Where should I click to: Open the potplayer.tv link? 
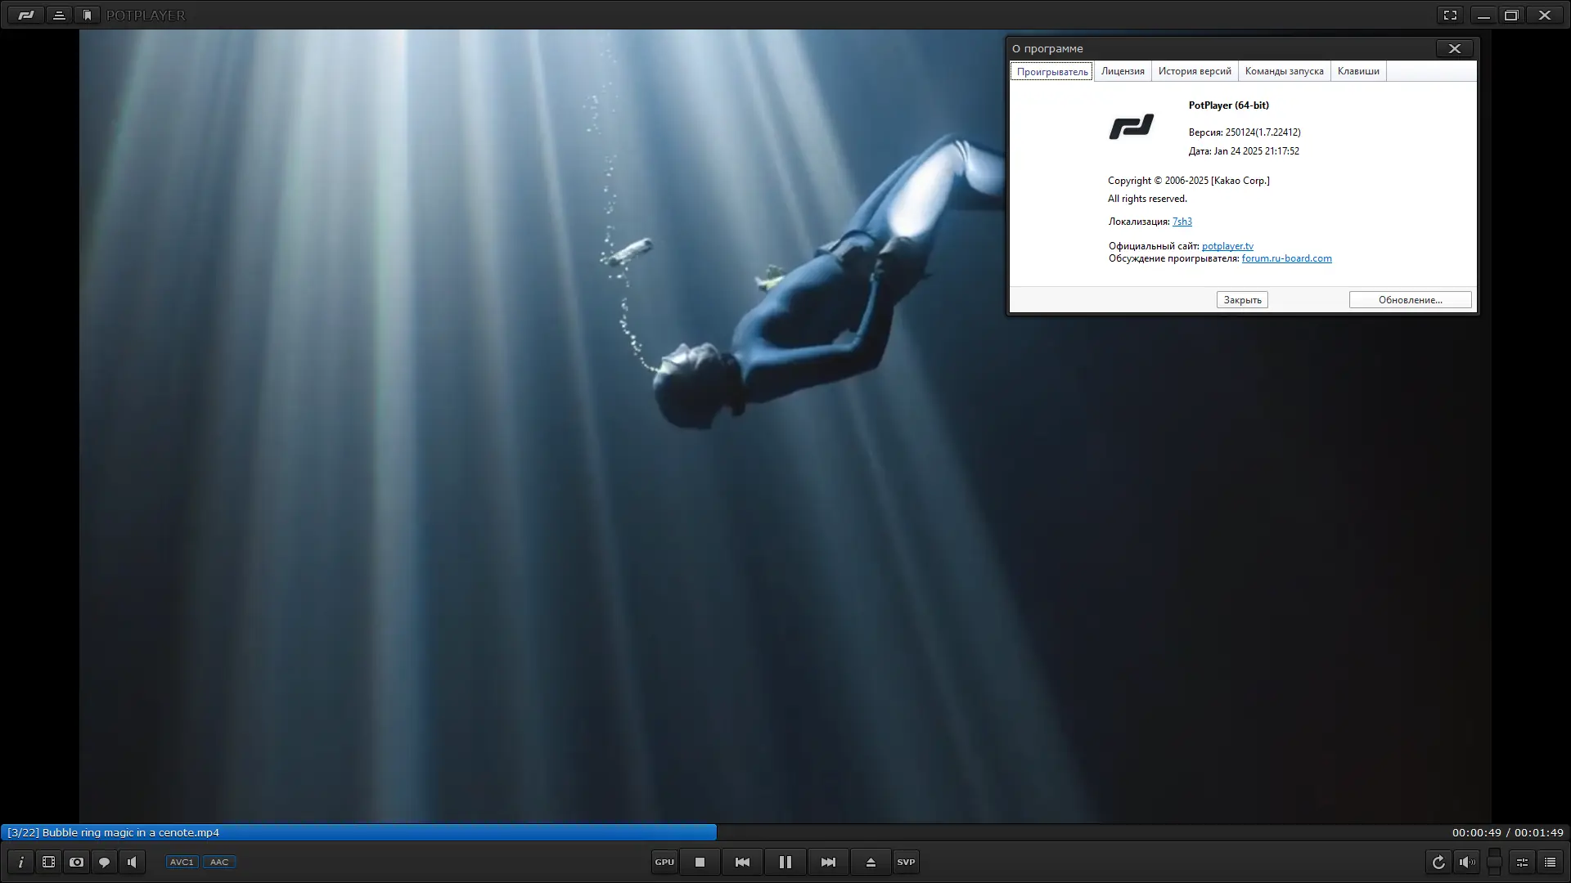[x=1227, y=246]
